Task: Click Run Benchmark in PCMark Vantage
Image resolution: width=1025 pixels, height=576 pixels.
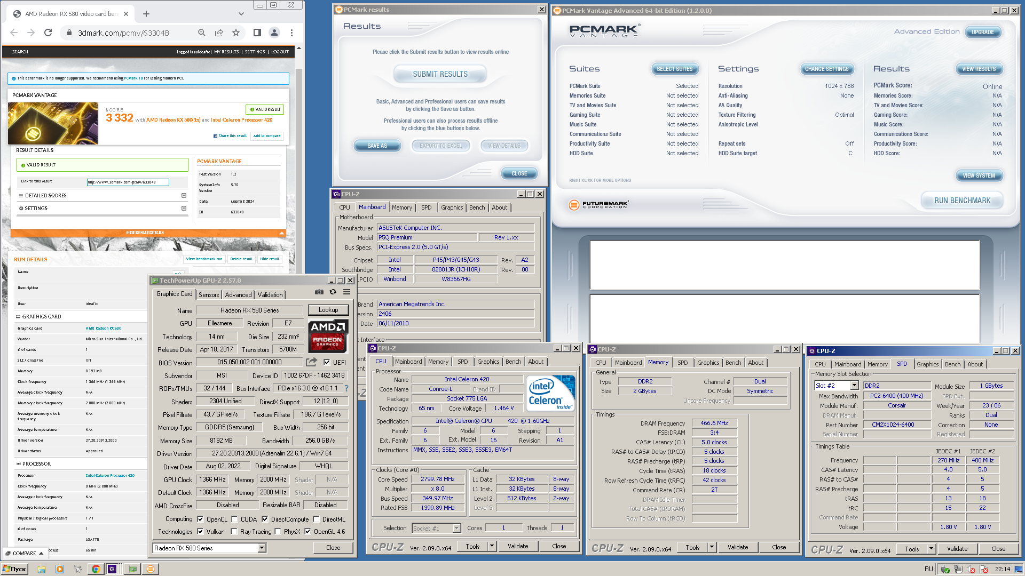Action: (x=962, y=201)
